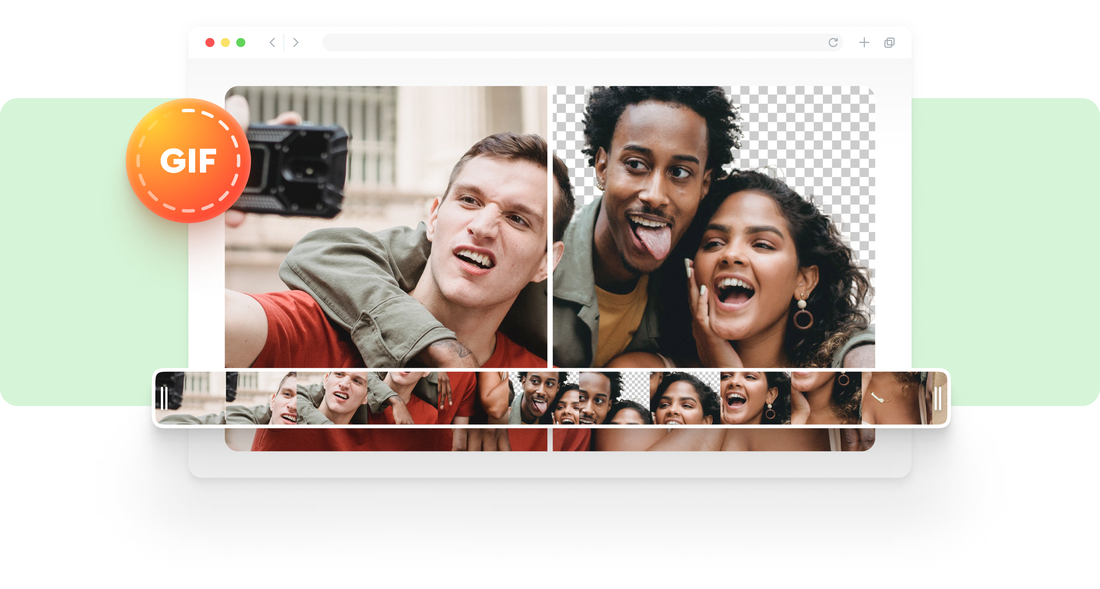Close the window with the red traffic light

coord(210,42)
